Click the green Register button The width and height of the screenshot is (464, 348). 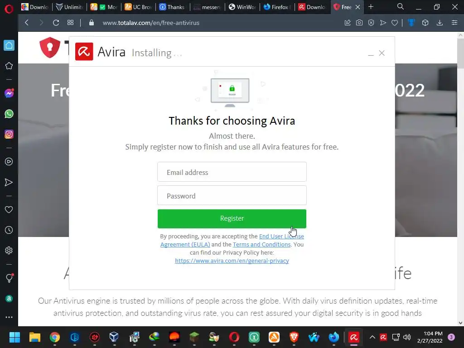click(232, 219)
